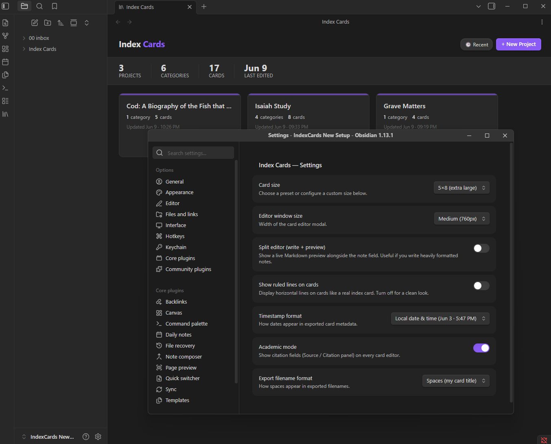Enable Split editor toggle

tap(481, 248)
